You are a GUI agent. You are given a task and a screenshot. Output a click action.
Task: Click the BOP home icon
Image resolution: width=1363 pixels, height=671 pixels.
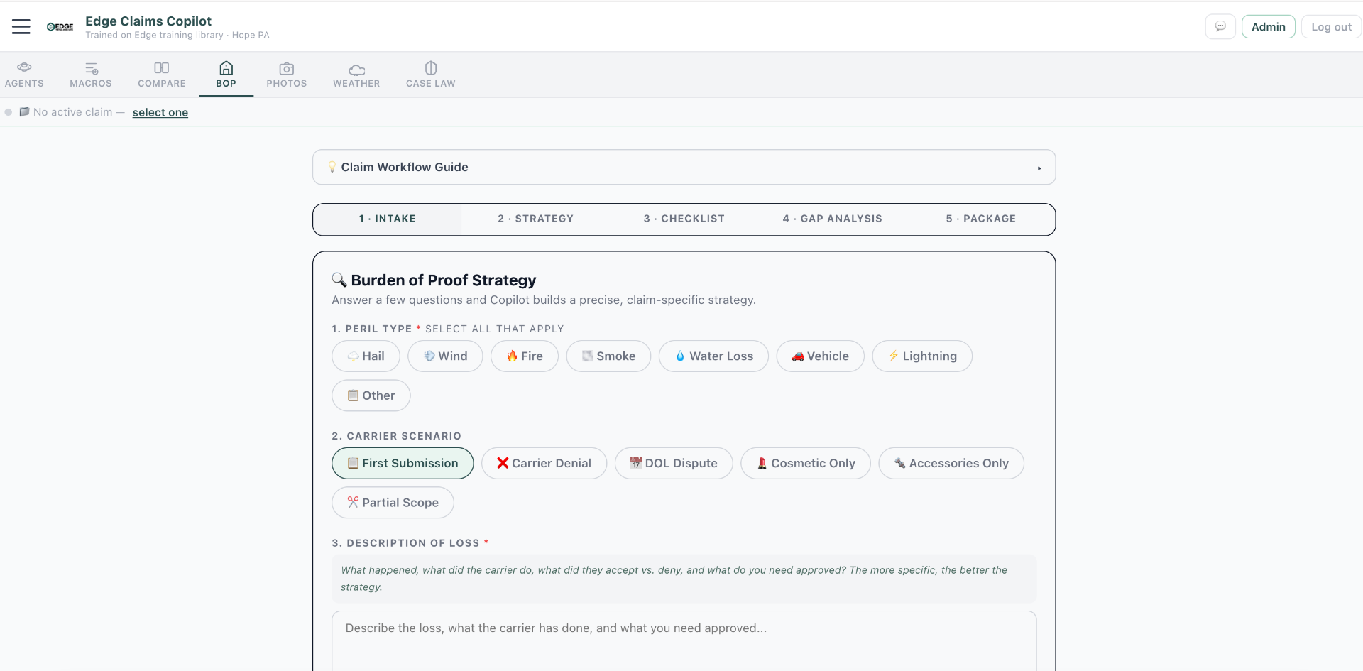pyautogui.click(x=226, y=69)
